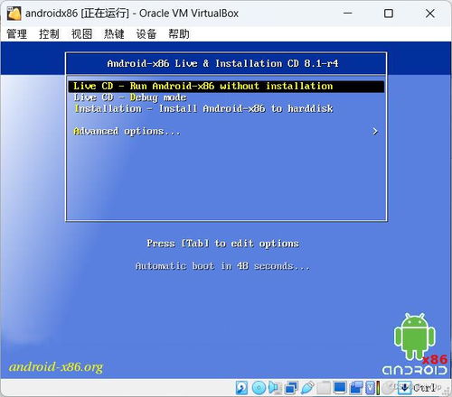The width and height of the screenshot is (452, 397).
Task: Click the Ctrl host key indicator
Action: [x=424, y=388]
